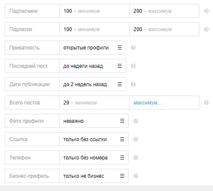
Task: Edit Подписчики minimum value 100
Action: coord(94,11)
